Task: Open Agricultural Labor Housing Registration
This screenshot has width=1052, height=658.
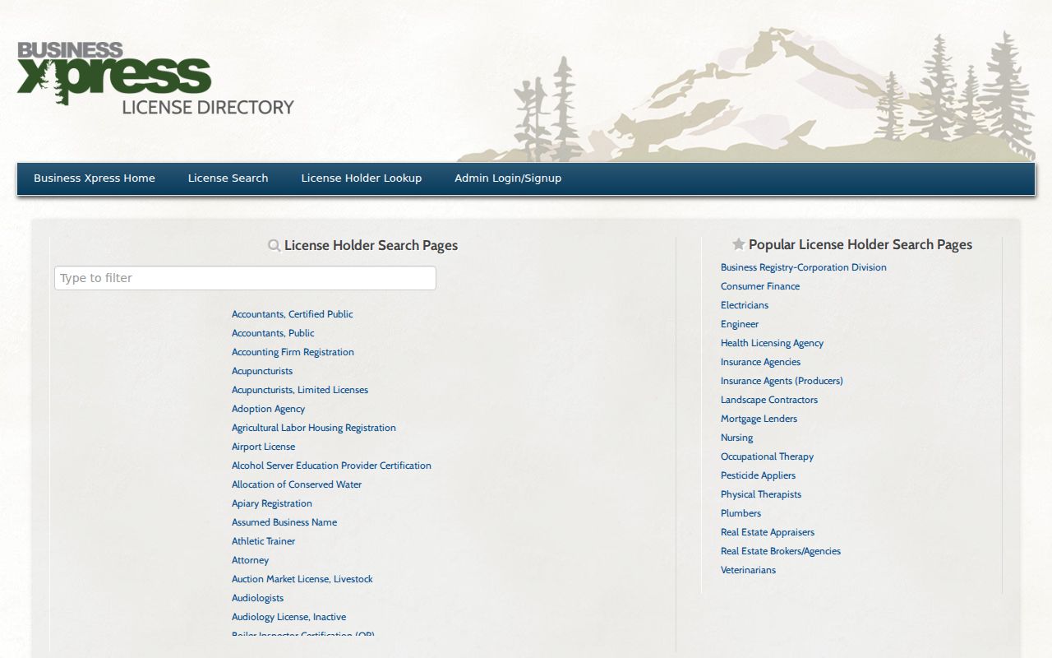Action: point(314,428)
